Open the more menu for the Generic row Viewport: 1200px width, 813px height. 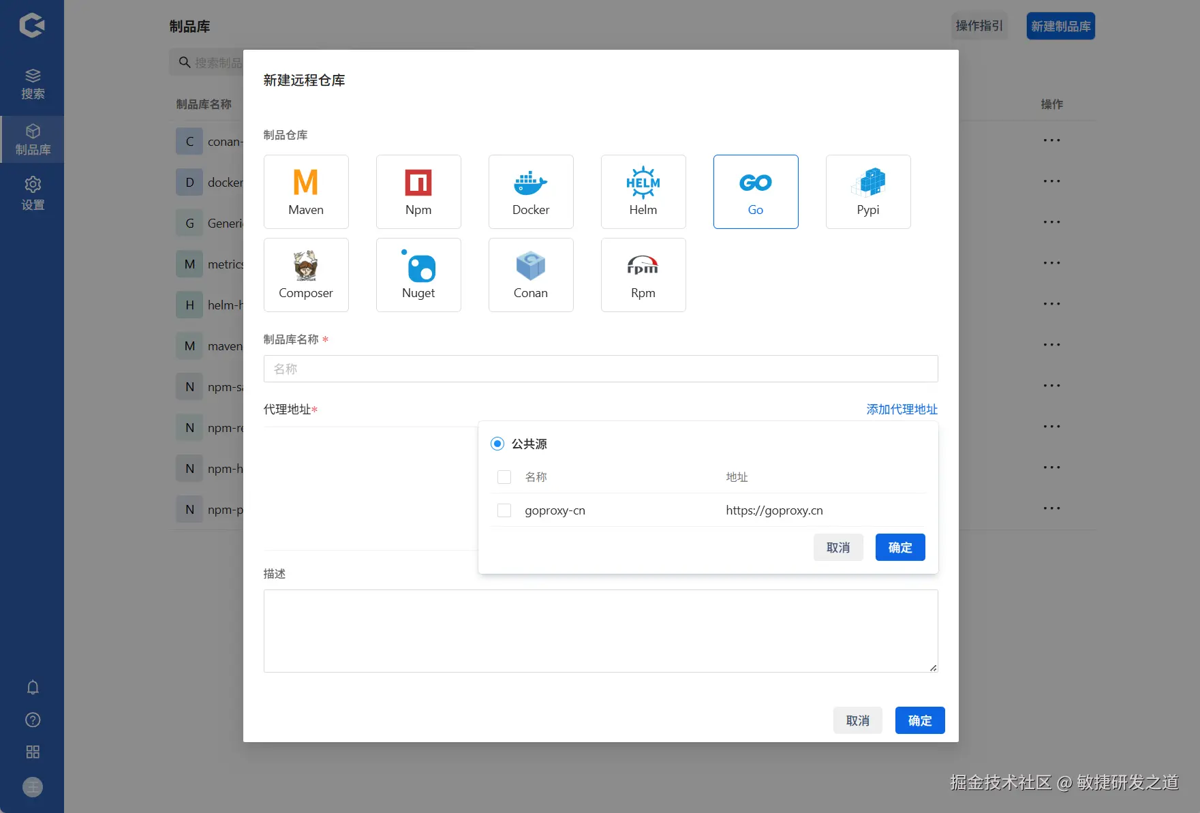coord(1051,222)
